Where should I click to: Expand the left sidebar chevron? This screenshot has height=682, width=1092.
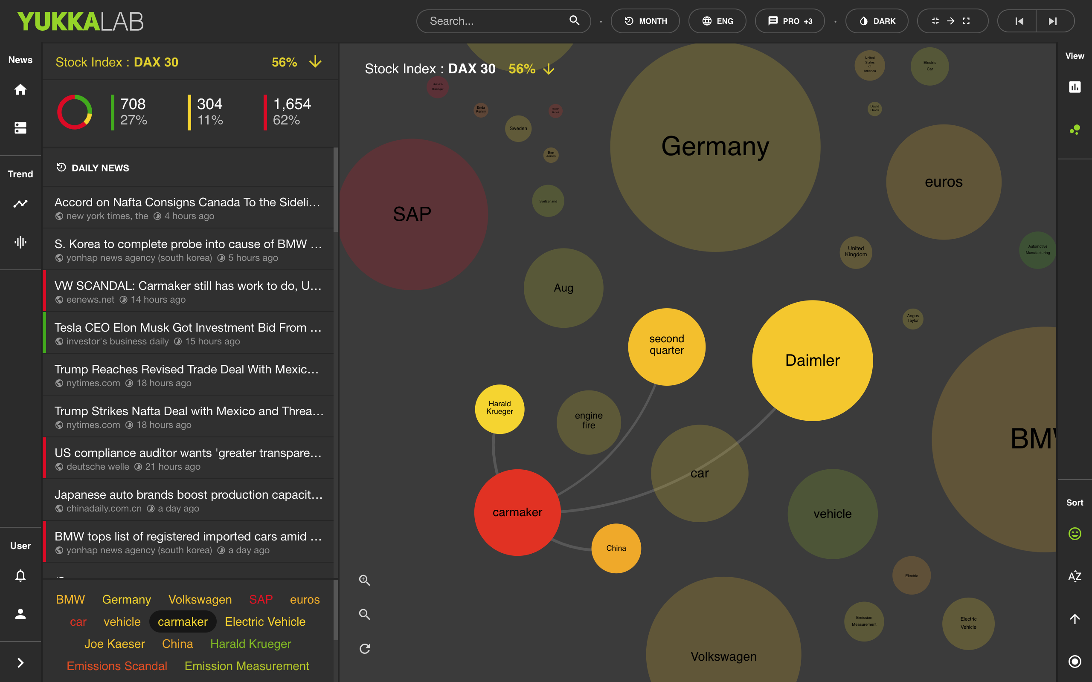[20, 662]
